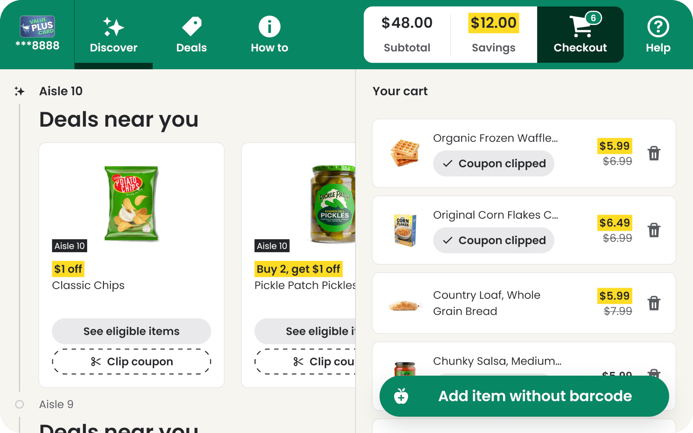Screen dimensions: 693x433
Task: Tap the apple icon on the barcode button
Action: 400,396
